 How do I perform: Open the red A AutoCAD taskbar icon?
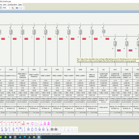(x=15, y=137)
